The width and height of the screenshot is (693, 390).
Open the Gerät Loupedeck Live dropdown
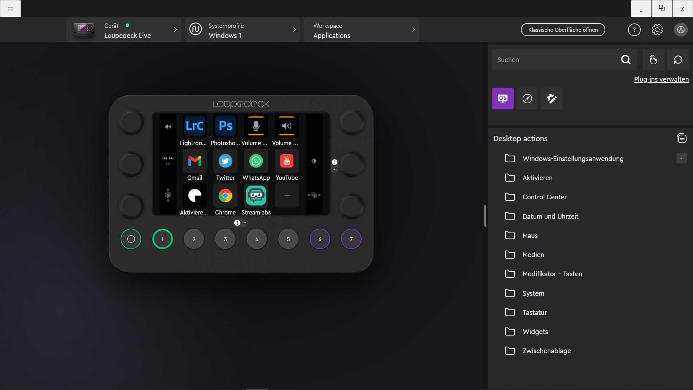tap(123, 30)
